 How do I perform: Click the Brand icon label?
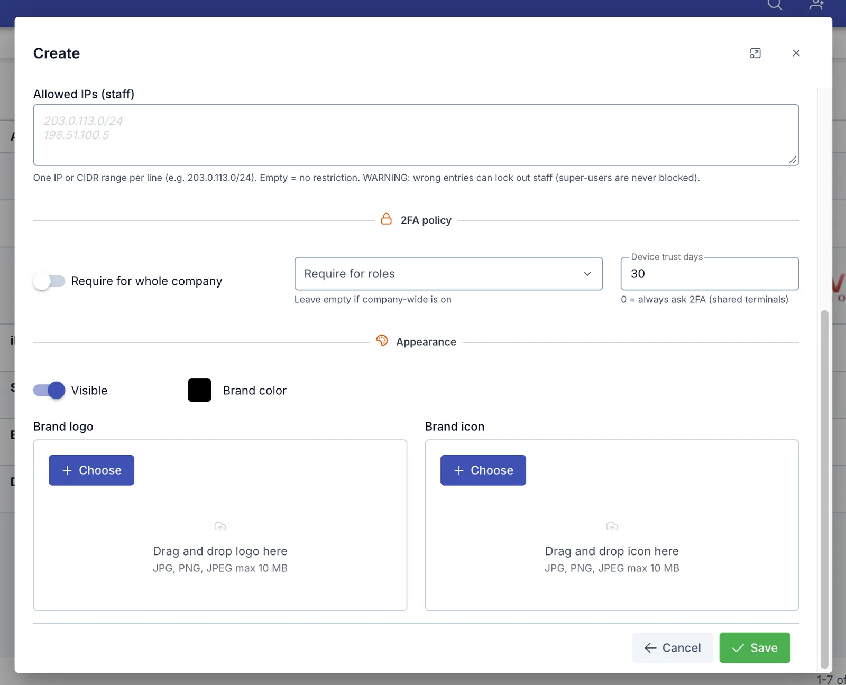tap(455, 427)
